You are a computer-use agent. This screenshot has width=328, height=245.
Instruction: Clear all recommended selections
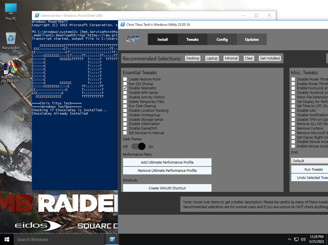tap(249, 58)
